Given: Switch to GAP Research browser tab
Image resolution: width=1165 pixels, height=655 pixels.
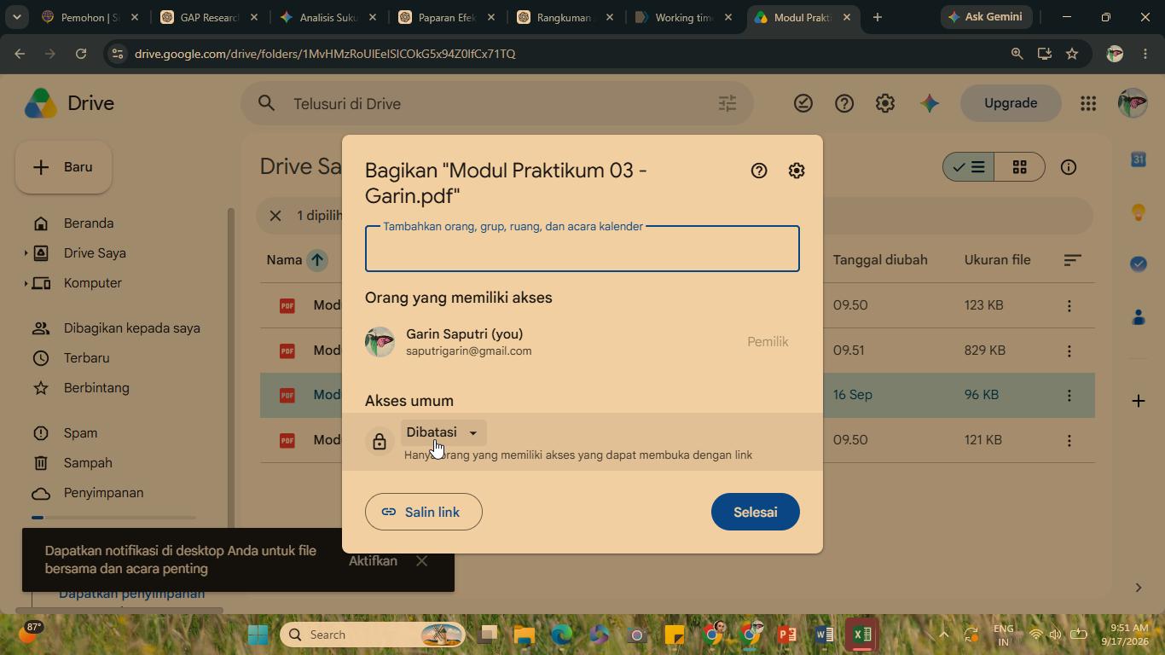Looking at the screenshot, I should tap(207, 17).
